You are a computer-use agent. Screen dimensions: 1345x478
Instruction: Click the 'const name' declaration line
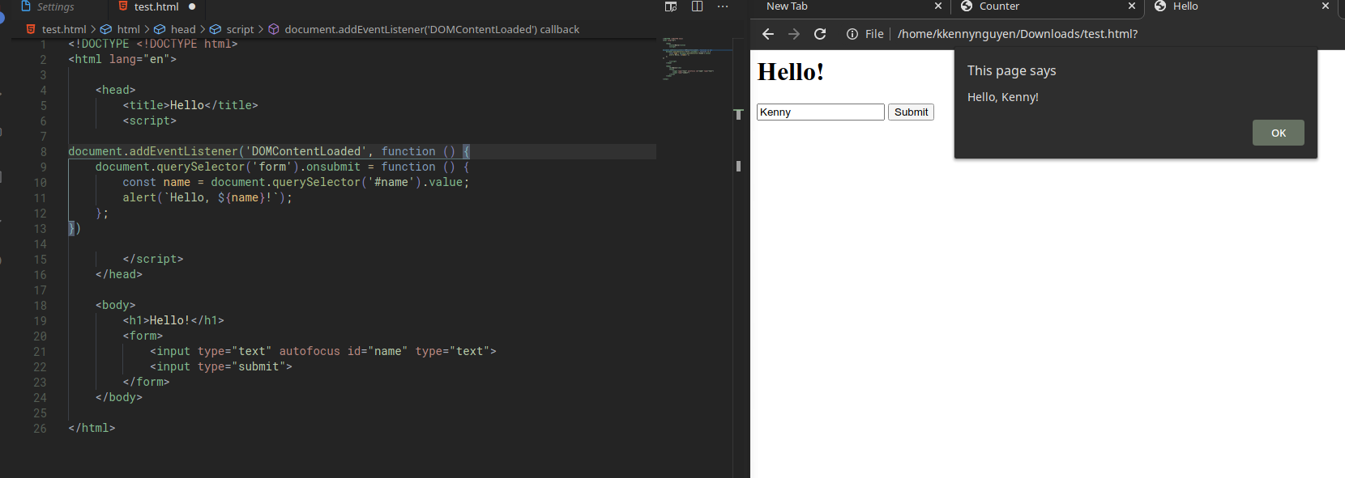[296, 183]
